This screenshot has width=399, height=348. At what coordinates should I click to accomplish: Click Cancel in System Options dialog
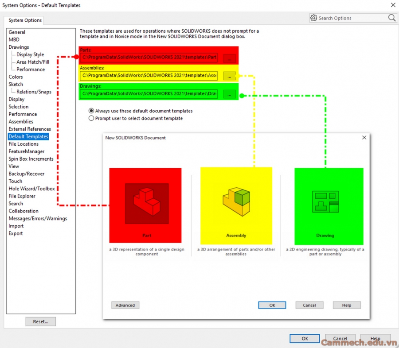pos(340,338)
